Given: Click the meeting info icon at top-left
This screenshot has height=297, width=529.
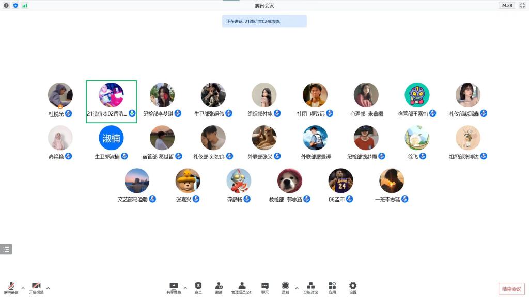Looking at the screenshot, I should (6, 5).
